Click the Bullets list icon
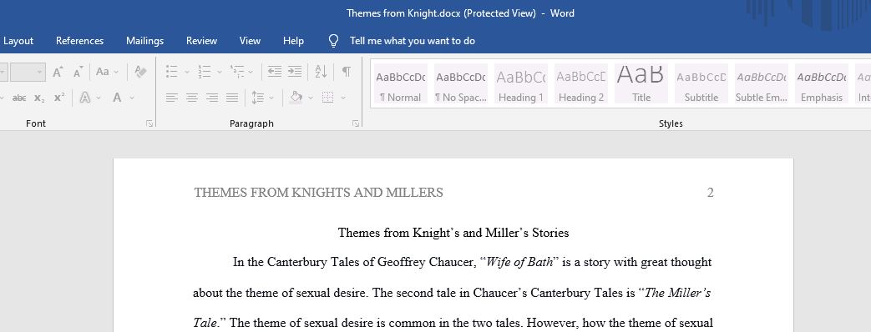The height and width of the screenshot is (332, 871). pos(172,72)
